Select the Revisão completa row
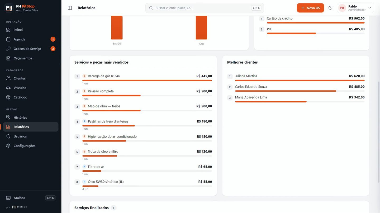Viewport: 380px width, 213px height. click(x=143, y=95)
